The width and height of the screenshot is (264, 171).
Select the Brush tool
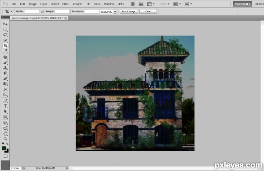[x=5, y=62]
